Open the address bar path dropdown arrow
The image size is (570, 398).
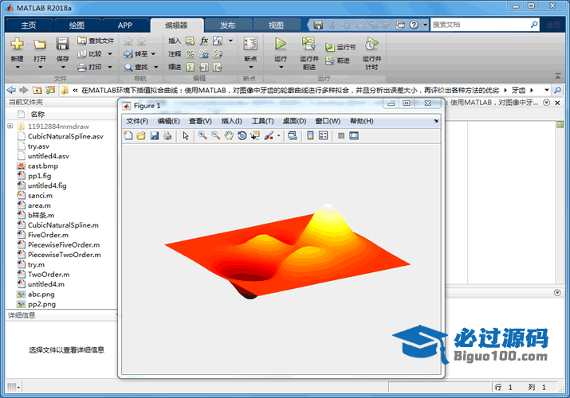pyautogui.click(x=546, y=90)
